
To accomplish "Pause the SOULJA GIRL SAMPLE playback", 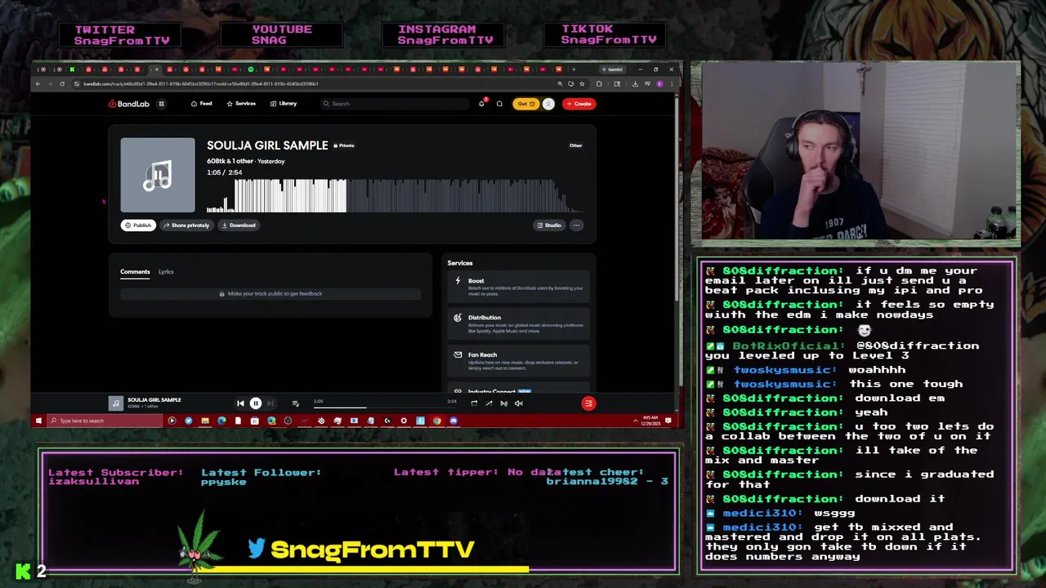I will [x=256, y=403].
